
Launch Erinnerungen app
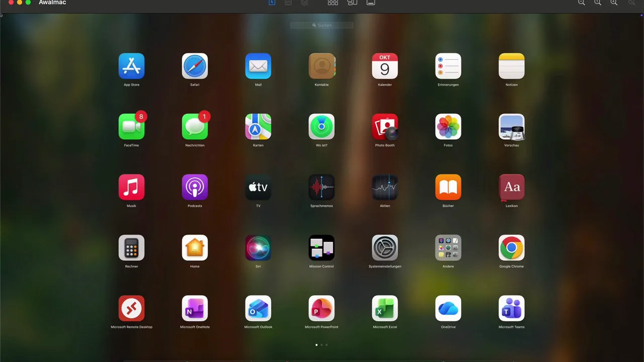click(448, 66)
